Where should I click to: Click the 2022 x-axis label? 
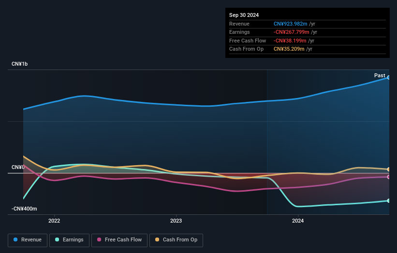coord(54,221)
